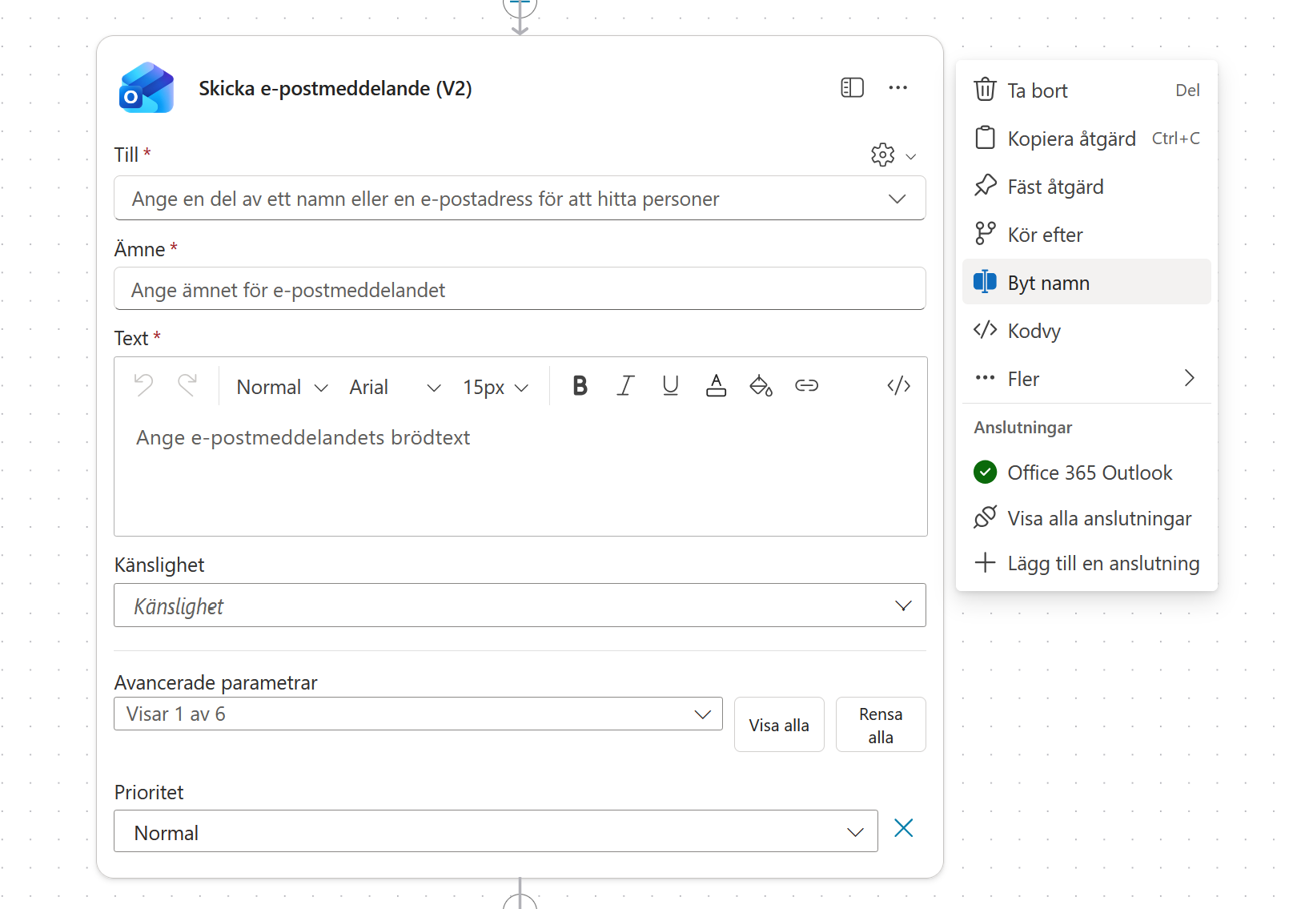Screen dimensions: 1297x909
Task: Select Kopiera åtgärd from the menu
Action: (x=1086, y=139)
